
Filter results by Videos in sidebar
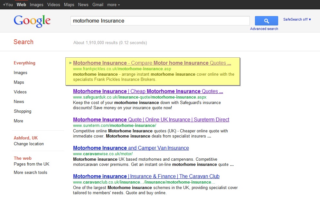point(20,92)
